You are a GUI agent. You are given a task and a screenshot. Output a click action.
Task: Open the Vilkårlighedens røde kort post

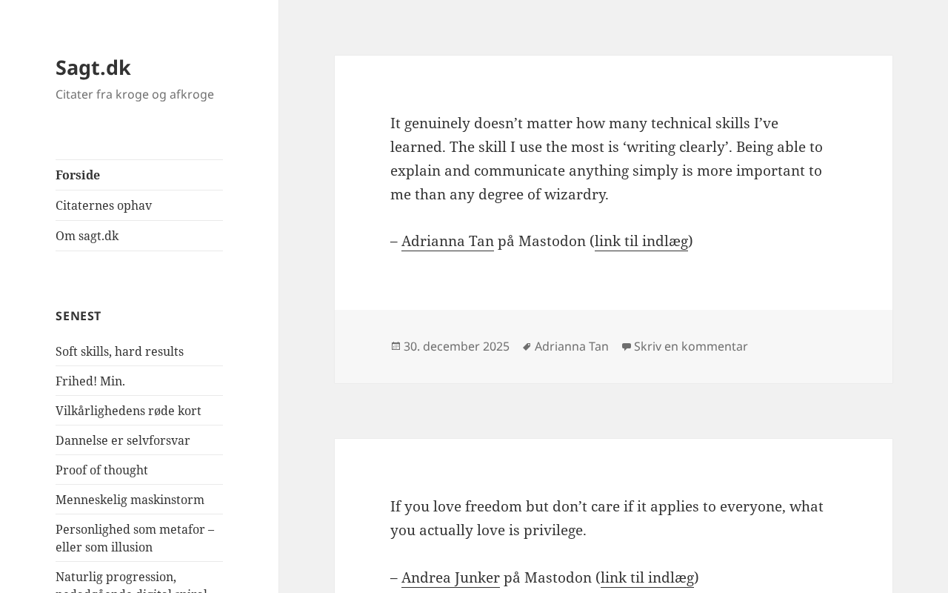pos(128,411)
